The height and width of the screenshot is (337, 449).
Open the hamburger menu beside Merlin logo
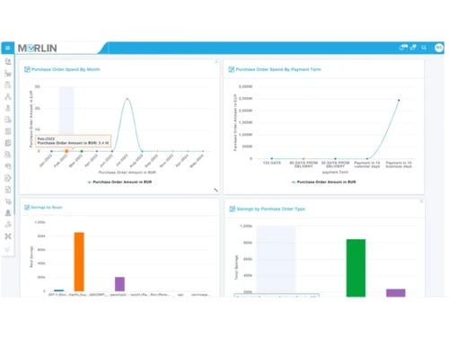(8, 48)
